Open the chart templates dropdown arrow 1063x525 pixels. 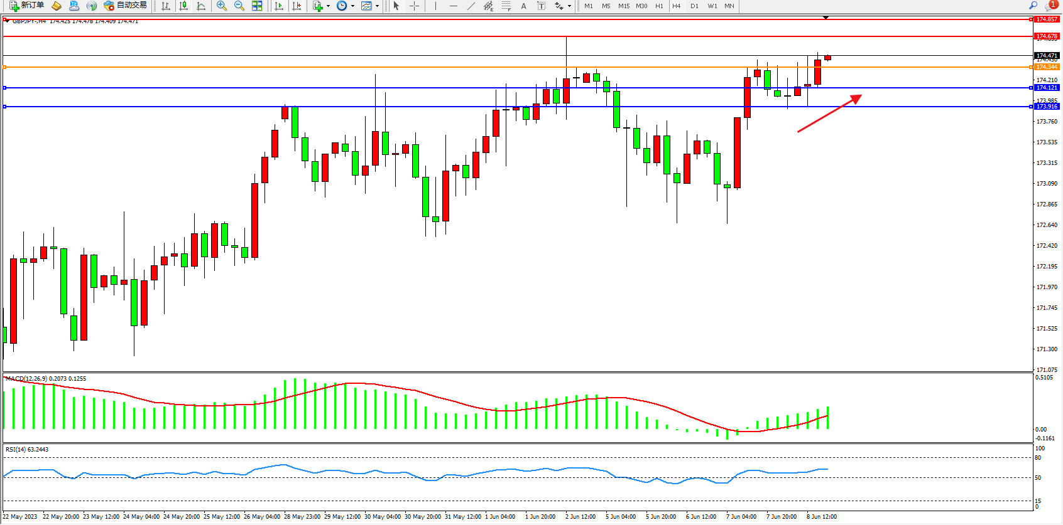(x=377, y=6)
